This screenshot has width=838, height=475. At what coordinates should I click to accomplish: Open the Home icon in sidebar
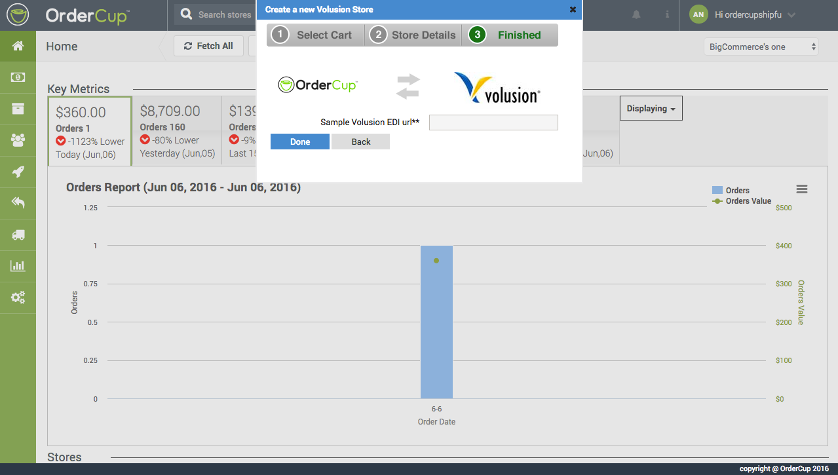tap(18, 46)
